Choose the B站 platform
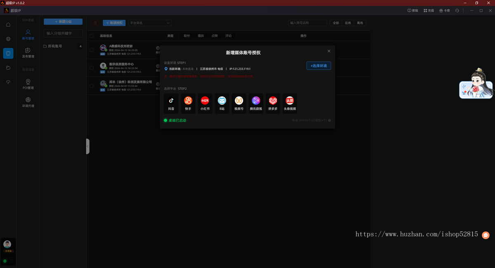The width and height of the screenshot is (495, 268). [x=222, y=103]
